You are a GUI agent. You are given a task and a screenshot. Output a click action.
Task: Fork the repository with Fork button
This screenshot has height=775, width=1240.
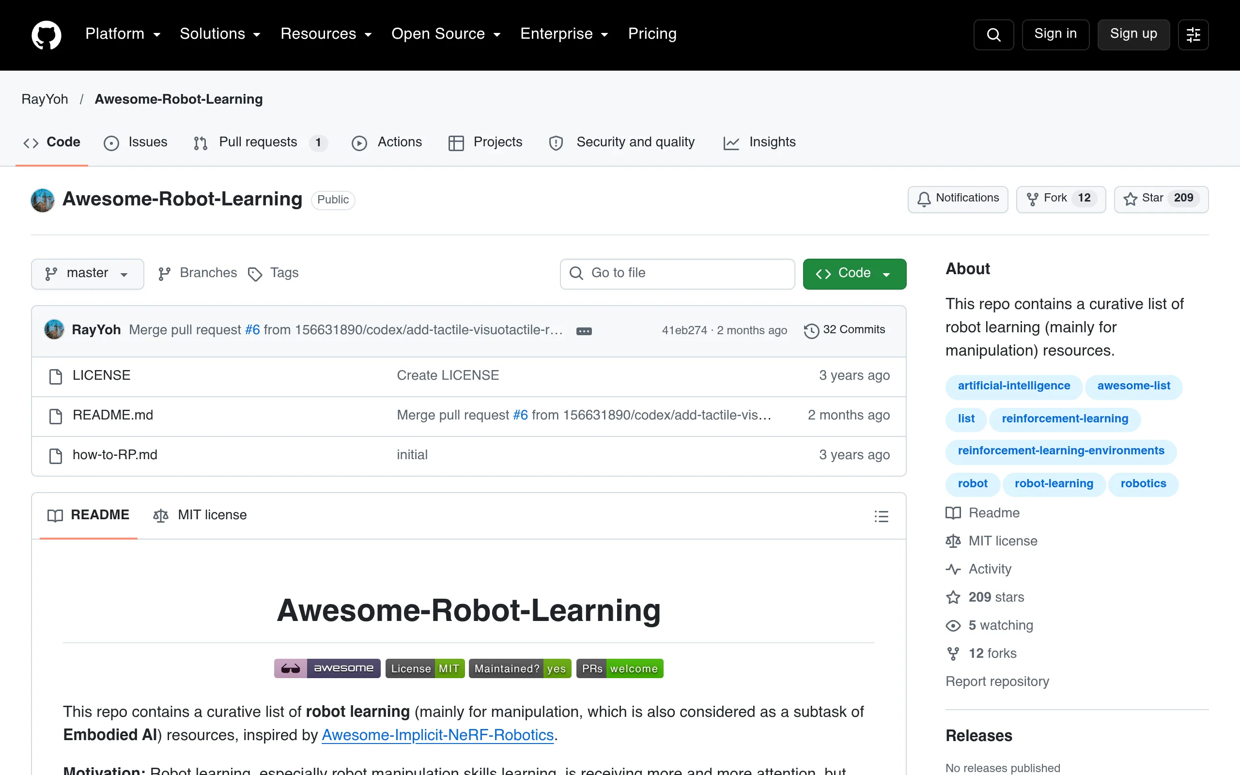coord(1061,199)
